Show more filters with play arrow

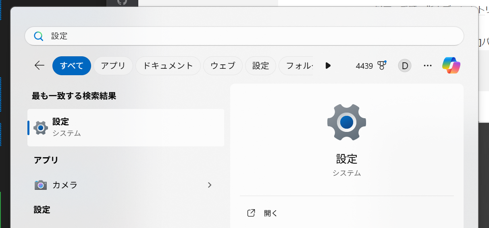pyautogui.click(x=328, y=66)
